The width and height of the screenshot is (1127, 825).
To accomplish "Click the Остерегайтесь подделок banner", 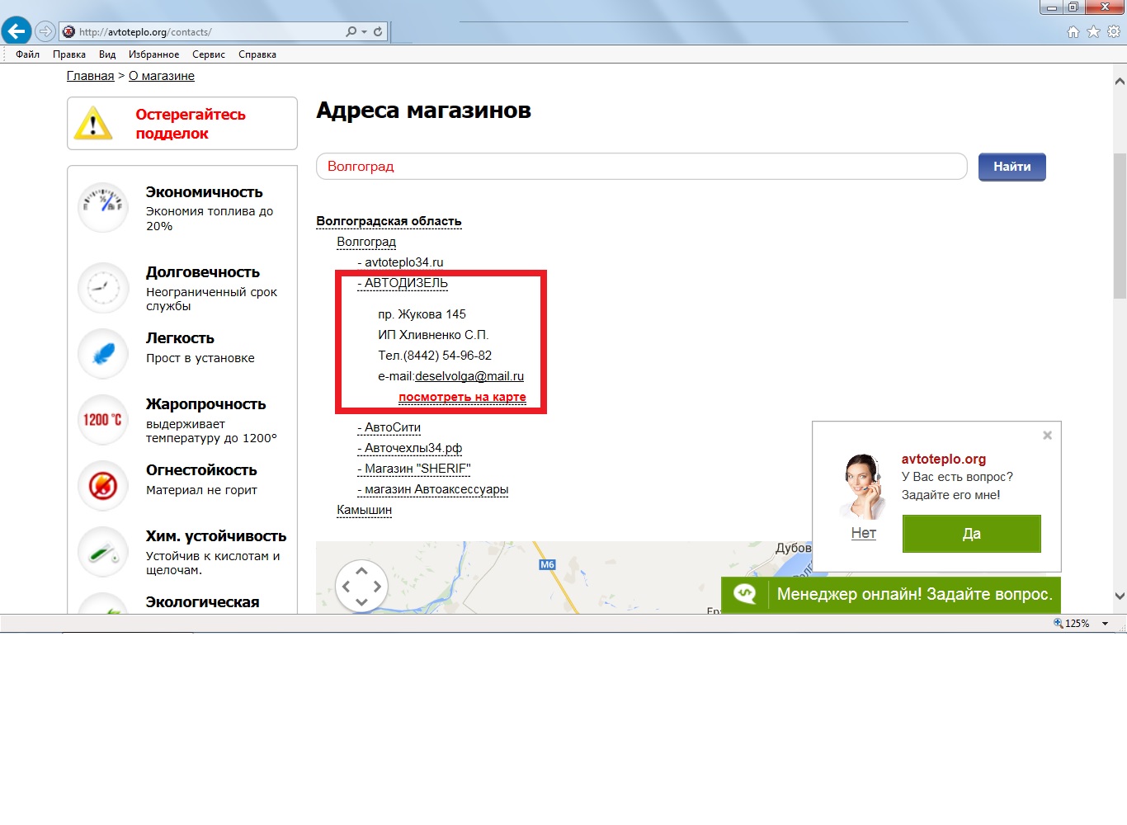I will coord(182,123).
